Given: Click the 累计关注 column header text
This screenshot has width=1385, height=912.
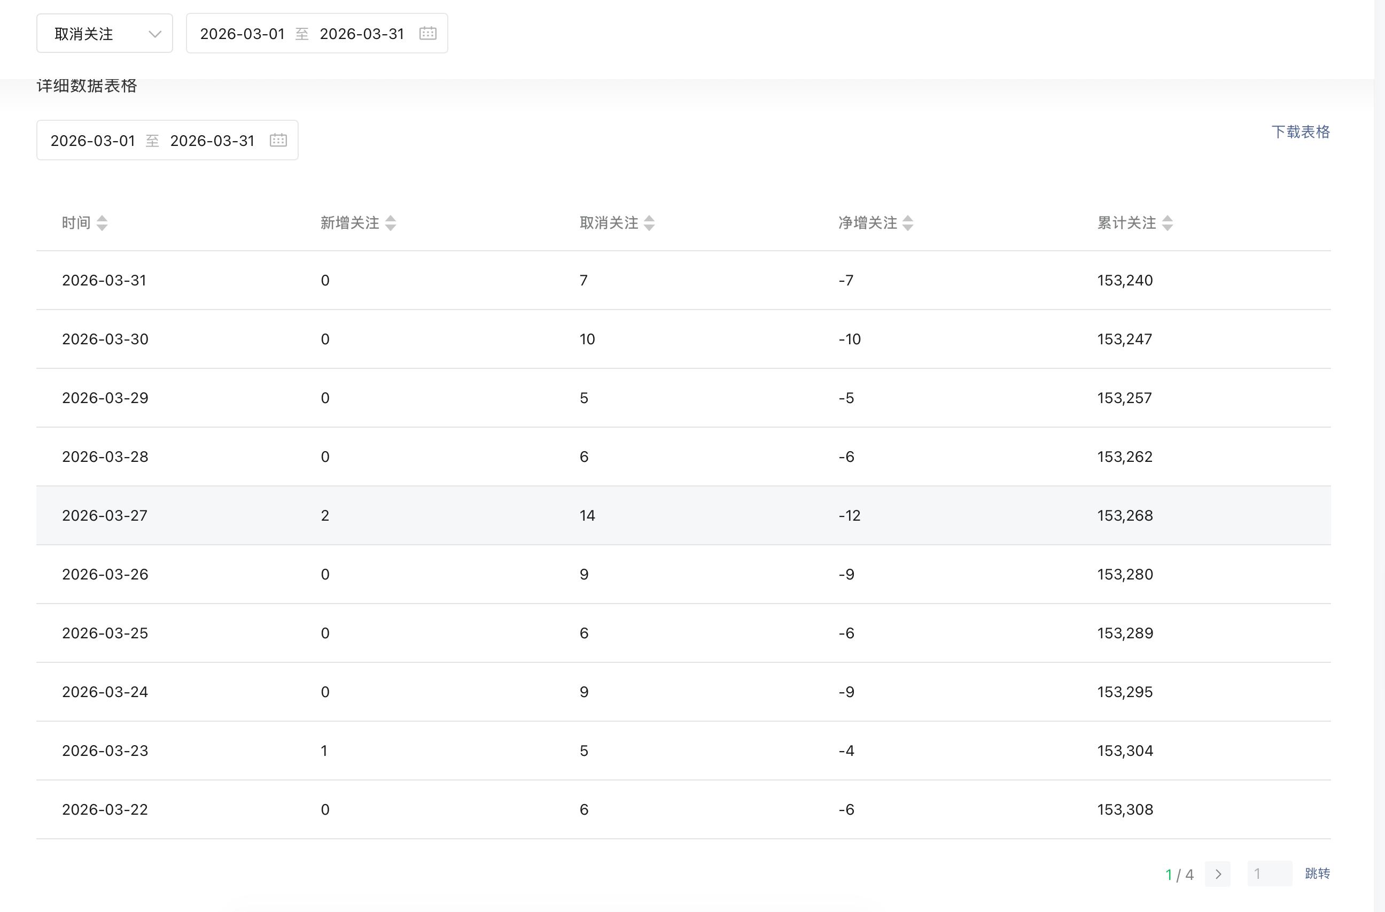Looking at the screenshot, I should coord(1126,222).
